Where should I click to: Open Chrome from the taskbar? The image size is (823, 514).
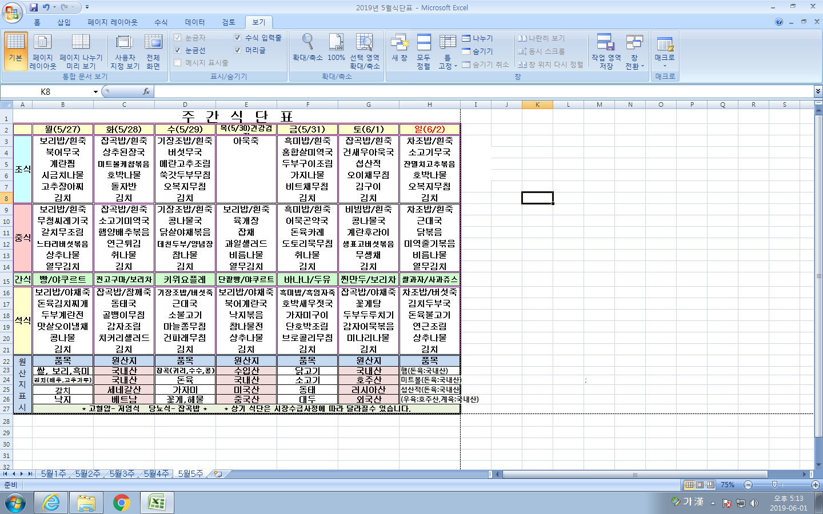tap(121, 503)
